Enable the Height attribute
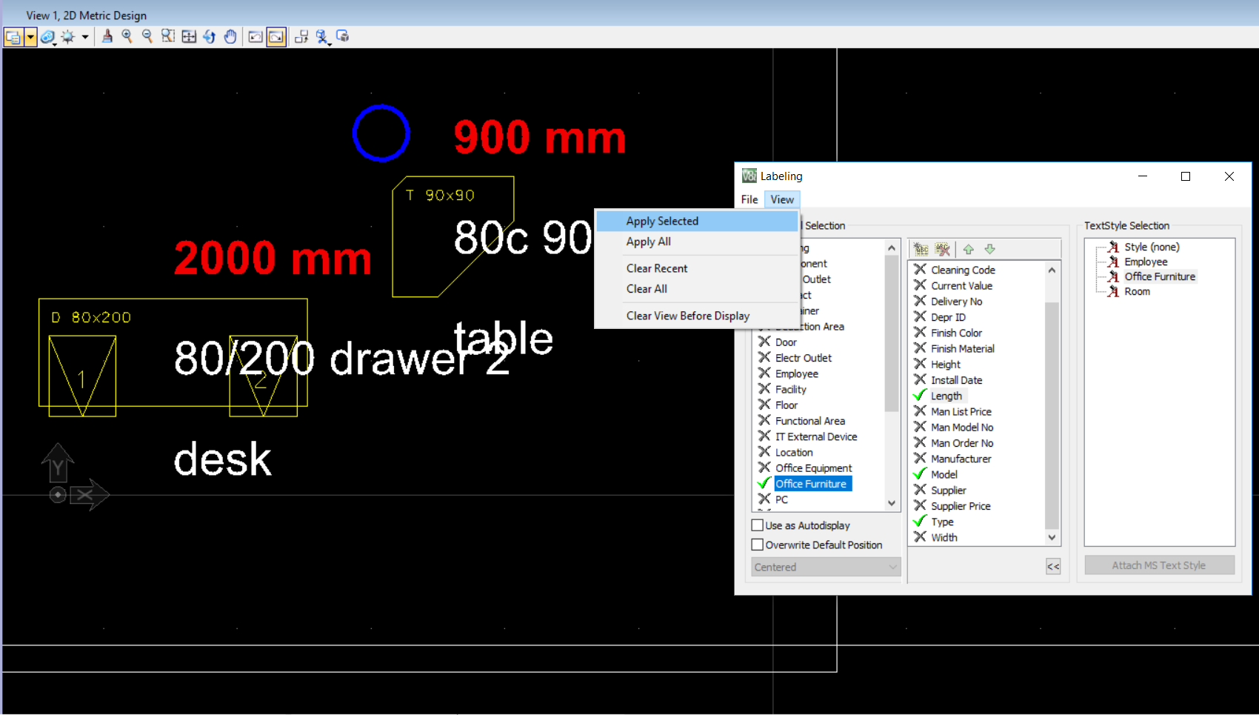The width and height of the screenshot is (1259, 715). point(920,364)
